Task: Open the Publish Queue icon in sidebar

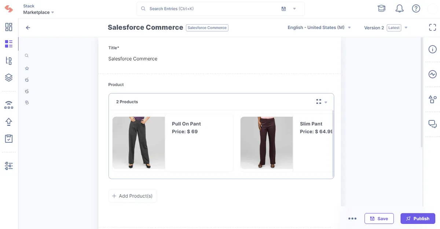Action: [x=9, y=105]
